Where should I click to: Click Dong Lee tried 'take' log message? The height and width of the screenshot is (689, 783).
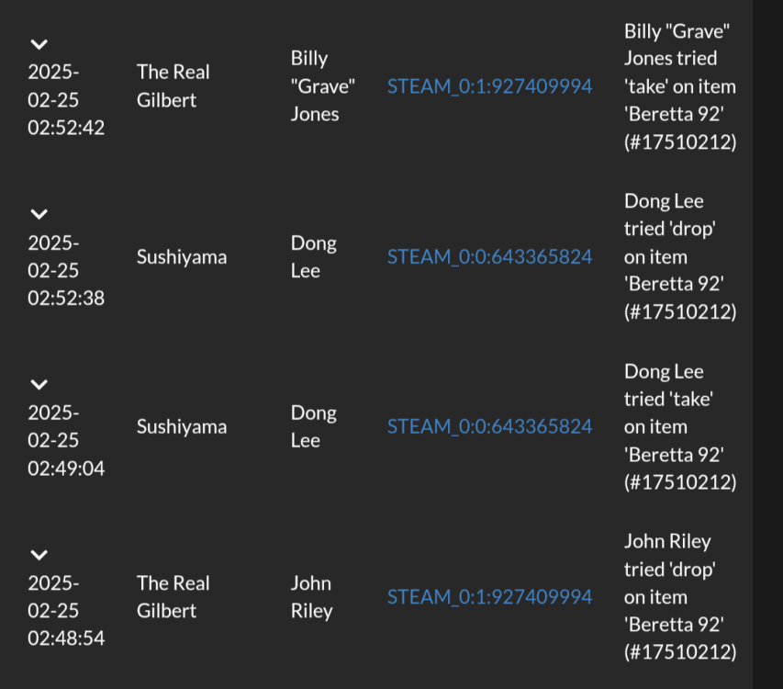[680, 426]
